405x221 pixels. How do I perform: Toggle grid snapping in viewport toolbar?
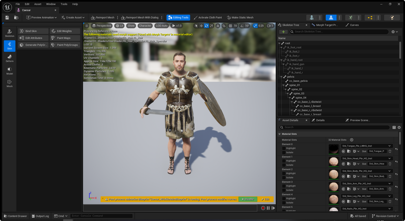[x=230, y=26]
